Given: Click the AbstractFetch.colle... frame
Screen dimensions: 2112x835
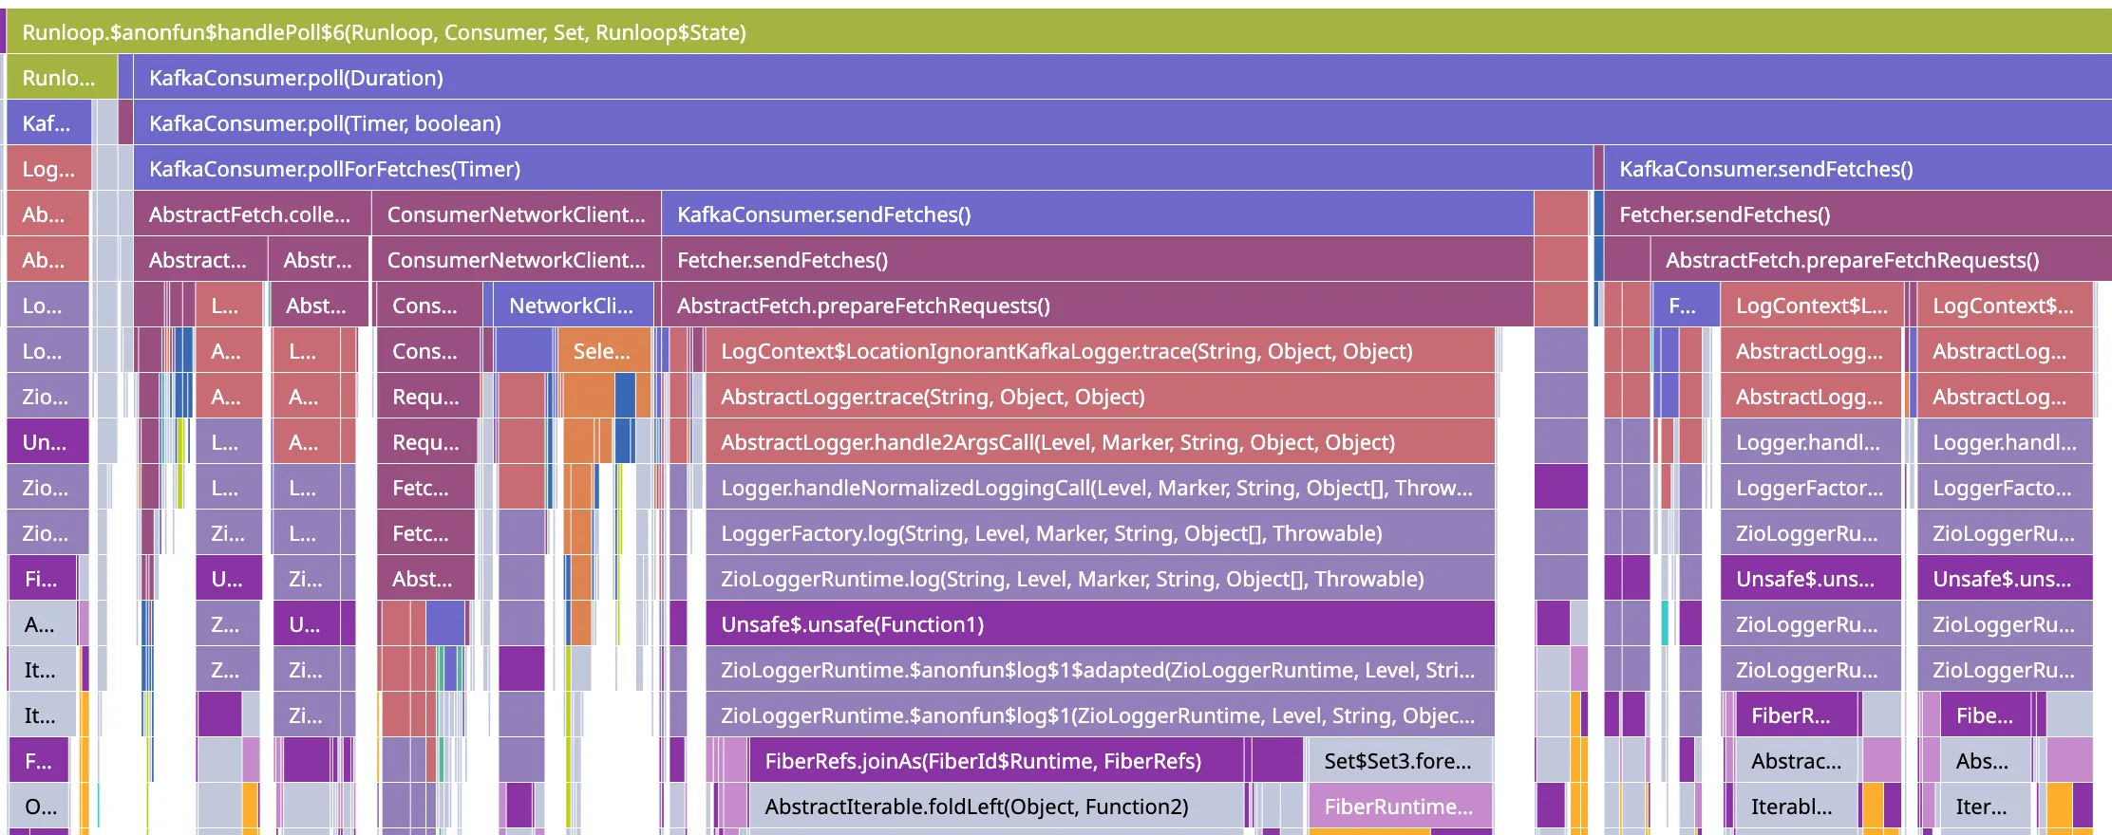Looking at the screenshot, I should point(250,214).
